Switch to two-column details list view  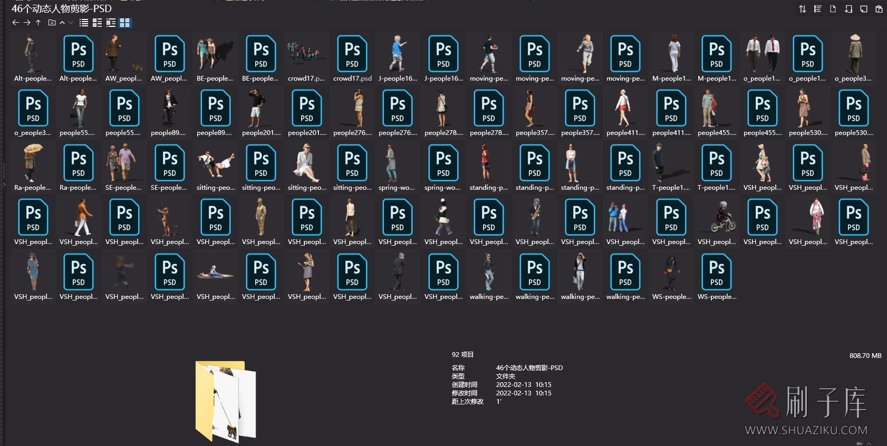[x=97, y=23]
